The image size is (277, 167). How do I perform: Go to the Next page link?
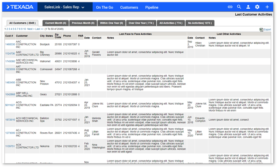(x=30, y=29)
